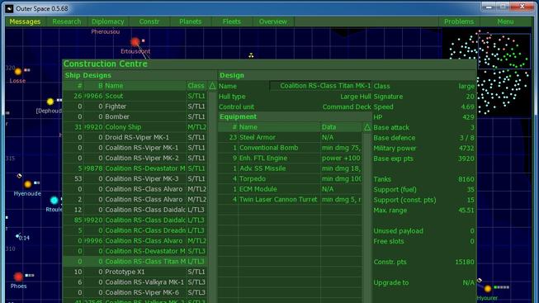The width and height of the screenshot is (539, 303).
Task: Select the Colony Ship design row
Action: 135,127
